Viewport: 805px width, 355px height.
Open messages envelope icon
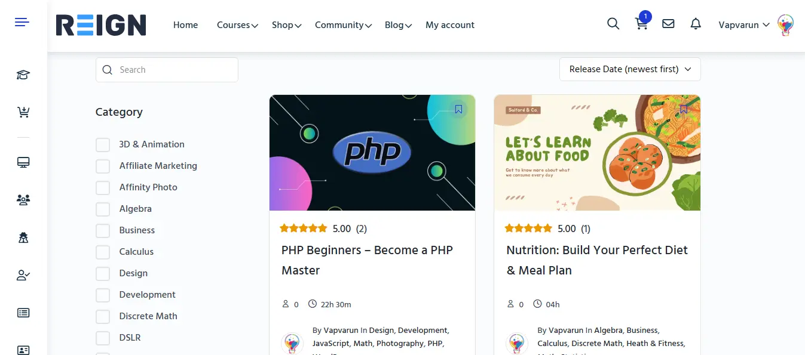(668, 24)
